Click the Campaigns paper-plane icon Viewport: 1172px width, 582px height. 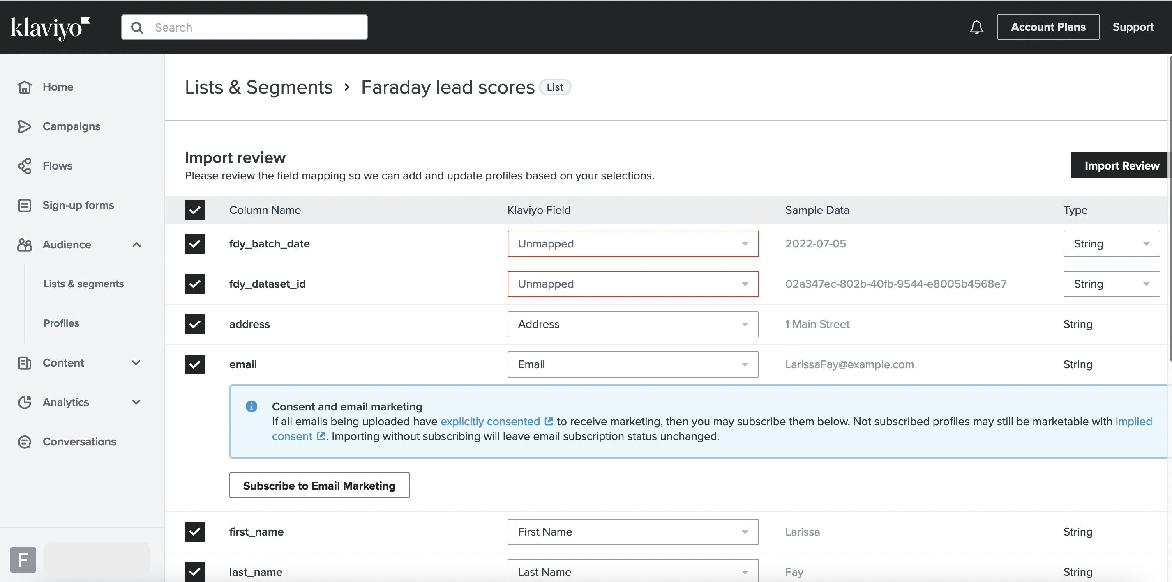tap(25, 126)
